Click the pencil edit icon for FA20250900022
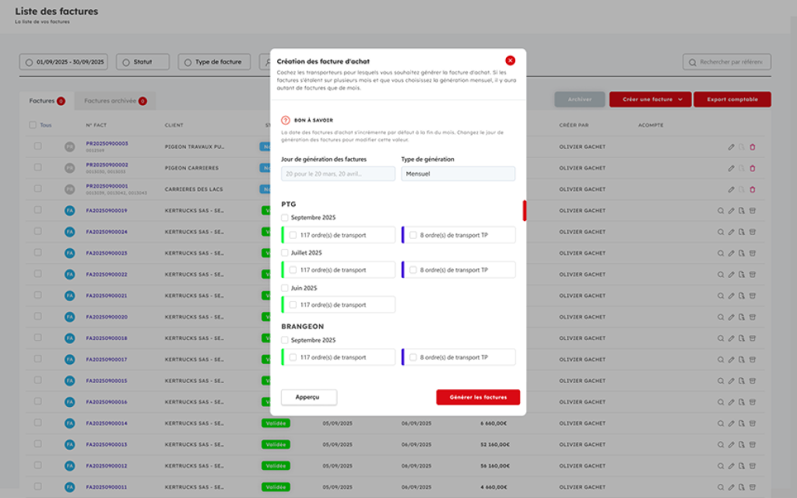Image resolution: width=797 pixels, height=498 pixels. click(x=731, y=274)
